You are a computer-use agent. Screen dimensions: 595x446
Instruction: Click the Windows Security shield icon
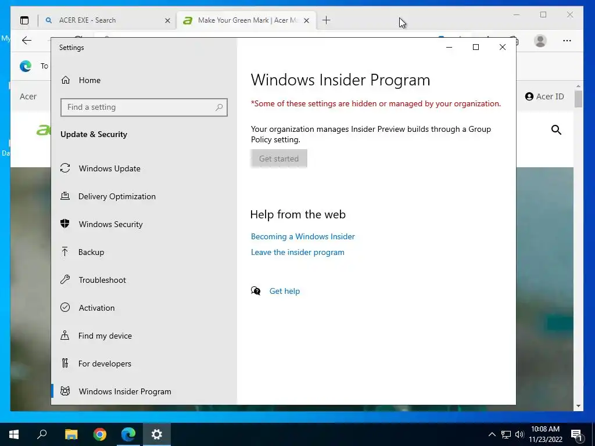click(x=65, y=224)
